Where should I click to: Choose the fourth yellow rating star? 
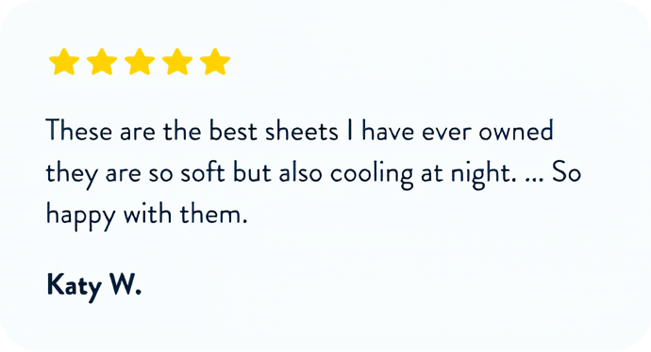[177, 62]
